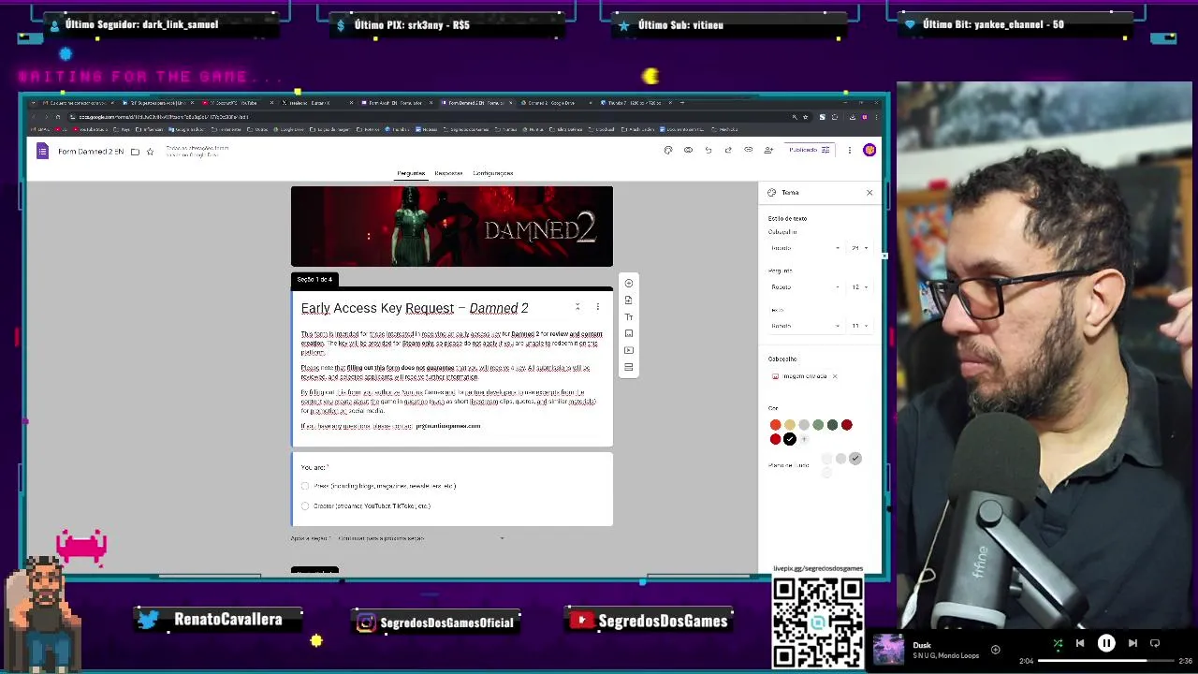
Task: Choose the bright red theme color swatch
Action: [775, 439]
